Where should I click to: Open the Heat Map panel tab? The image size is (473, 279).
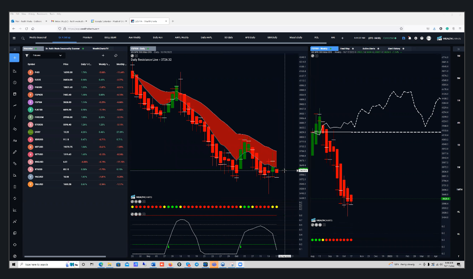click(x=345, y=49)
